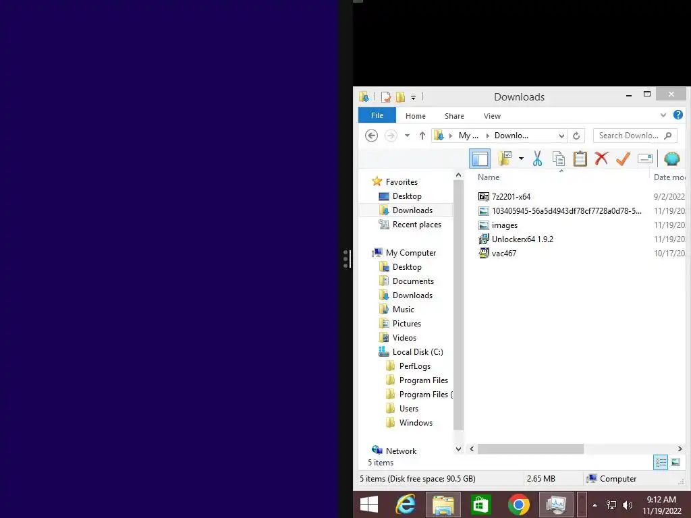Click the volume speaker tray icon

tap(627, 505)
